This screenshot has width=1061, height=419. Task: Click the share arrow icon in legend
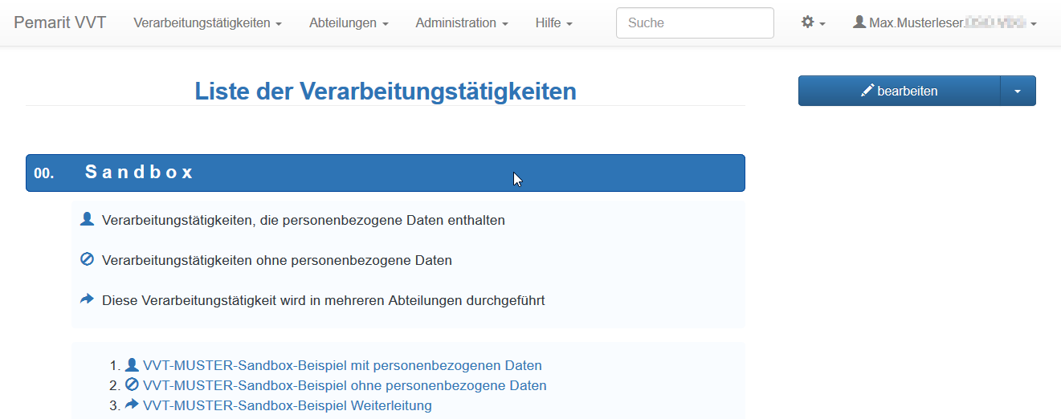(88, 300)
